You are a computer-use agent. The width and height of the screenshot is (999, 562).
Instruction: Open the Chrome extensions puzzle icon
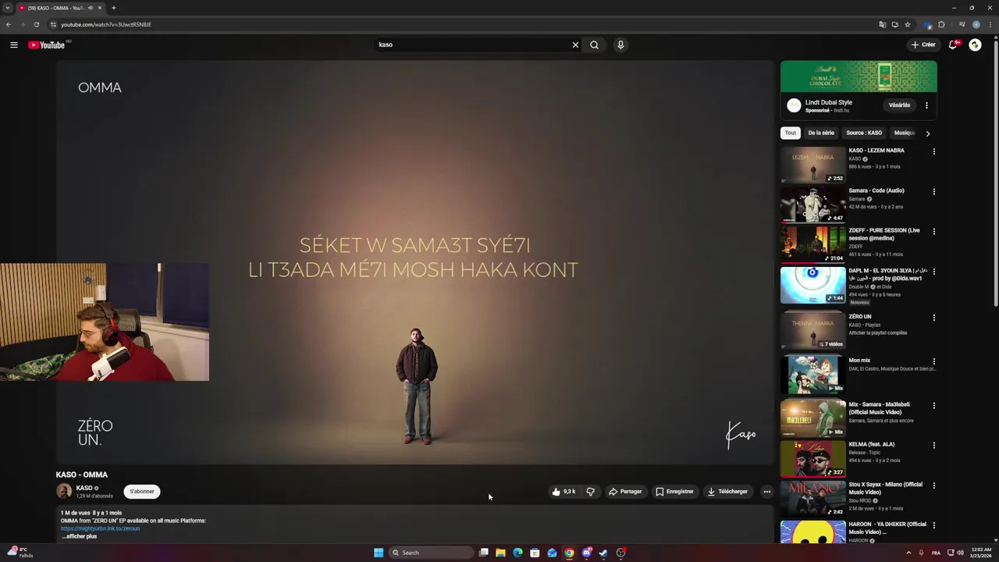click(942, 24)
